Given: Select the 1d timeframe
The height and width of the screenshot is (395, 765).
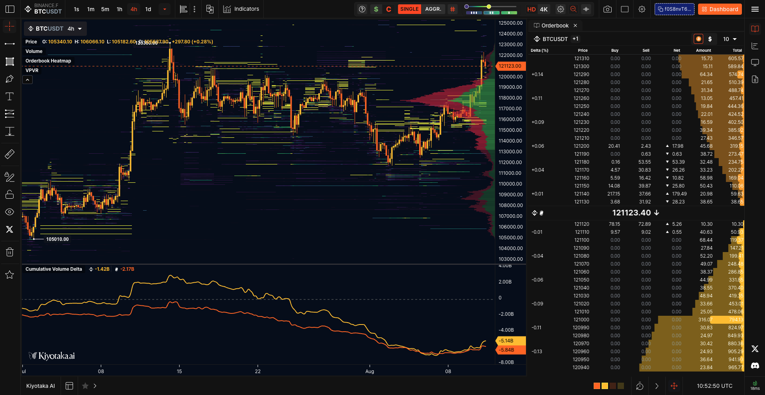Looking at the screenshot, I should [148, 9].
